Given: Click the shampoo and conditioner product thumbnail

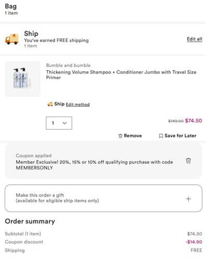Looking at the screenshot, I should [23, 79].
